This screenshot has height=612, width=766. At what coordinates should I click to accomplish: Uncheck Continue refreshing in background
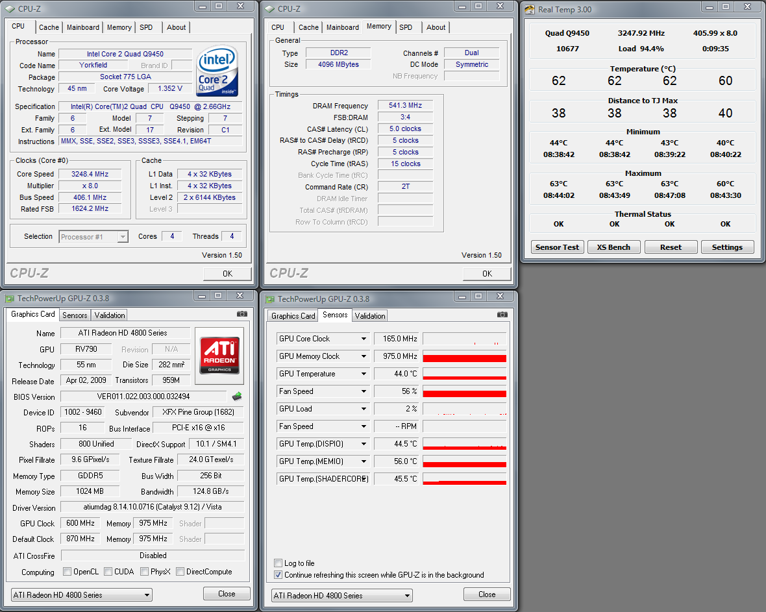278,575
